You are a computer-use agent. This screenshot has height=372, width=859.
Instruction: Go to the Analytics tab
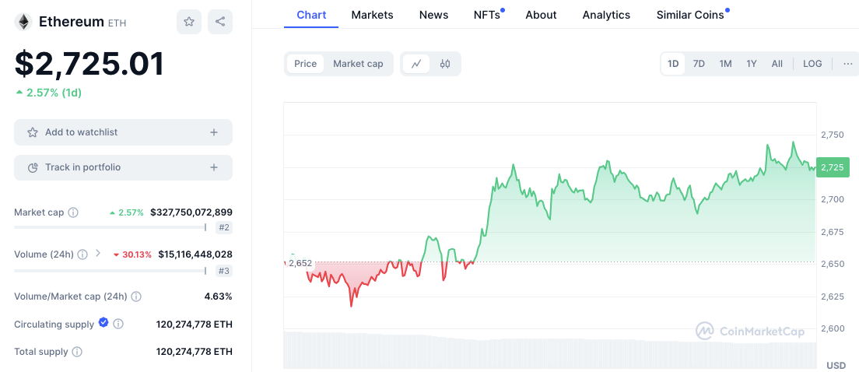(x=606, y=15)
